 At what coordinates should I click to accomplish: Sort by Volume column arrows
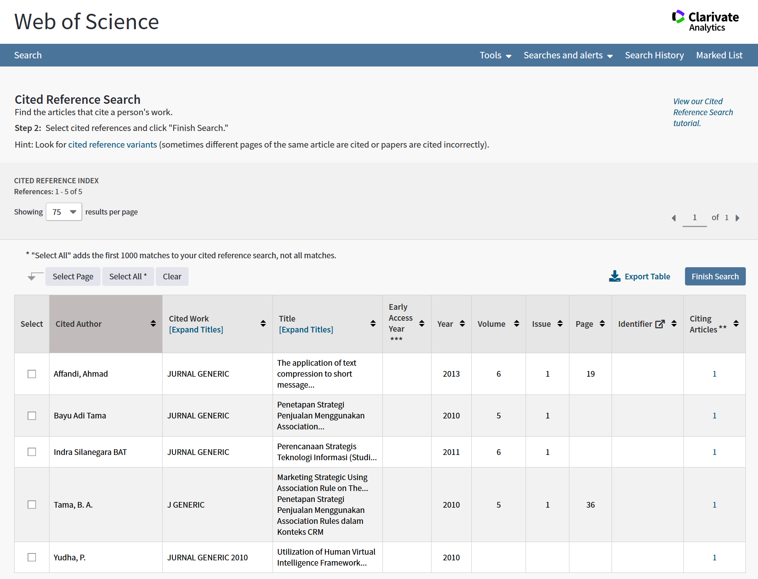point(516,324)
